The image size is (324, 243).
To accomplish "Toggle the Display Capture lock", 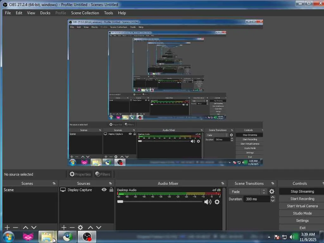I will pos(111,190).
